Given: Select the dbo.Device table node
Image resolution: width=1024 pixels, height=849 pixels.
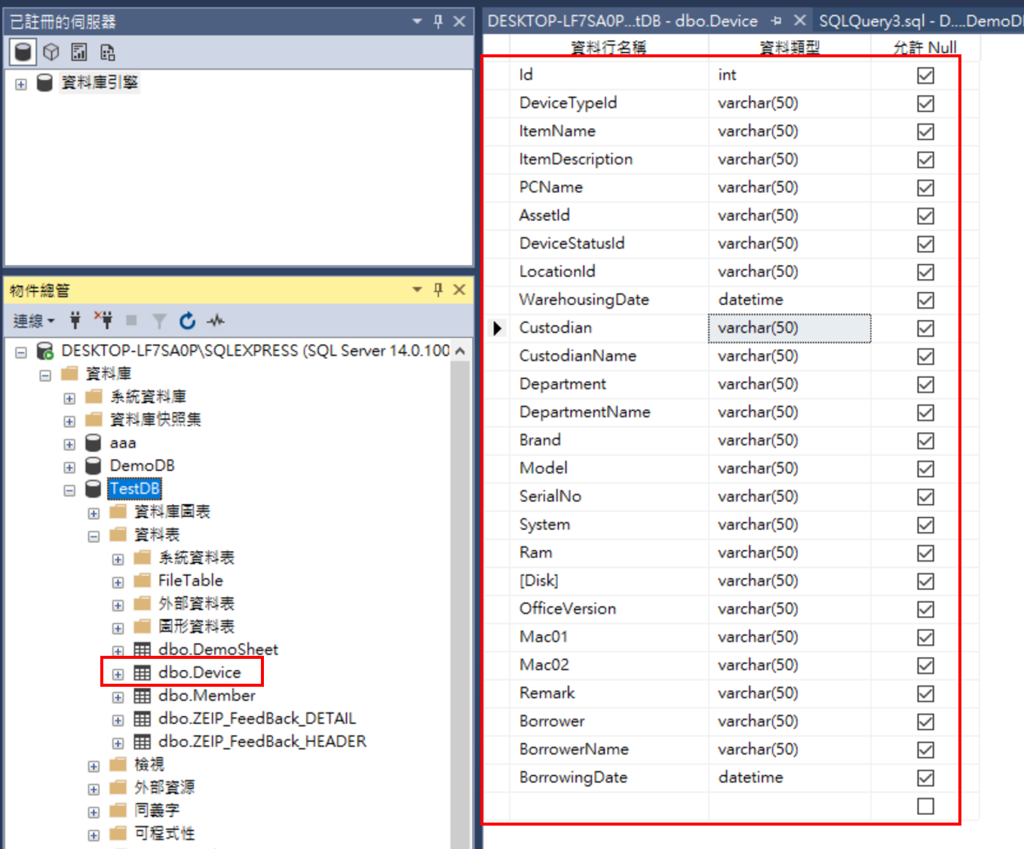Looking at the screenshot, I should [199, 672].
